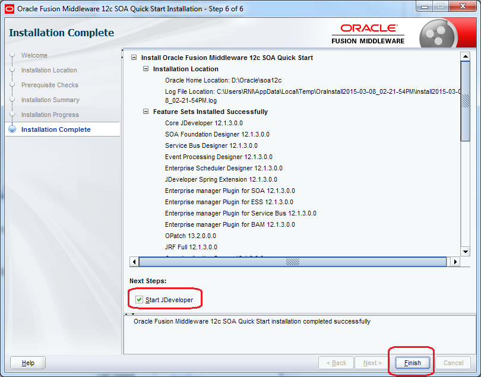Select the Installation Progress step
The height and width of the screenshot is (377, 481).
(50, 115)
